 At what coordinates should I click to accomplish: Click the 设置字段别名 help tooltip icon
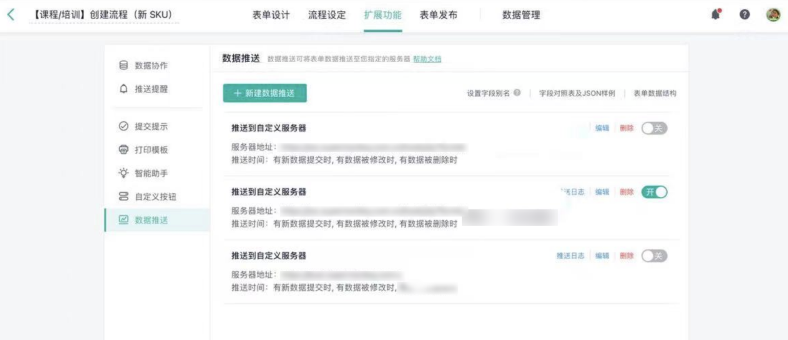pyautogui.click(x=517, y=93)
